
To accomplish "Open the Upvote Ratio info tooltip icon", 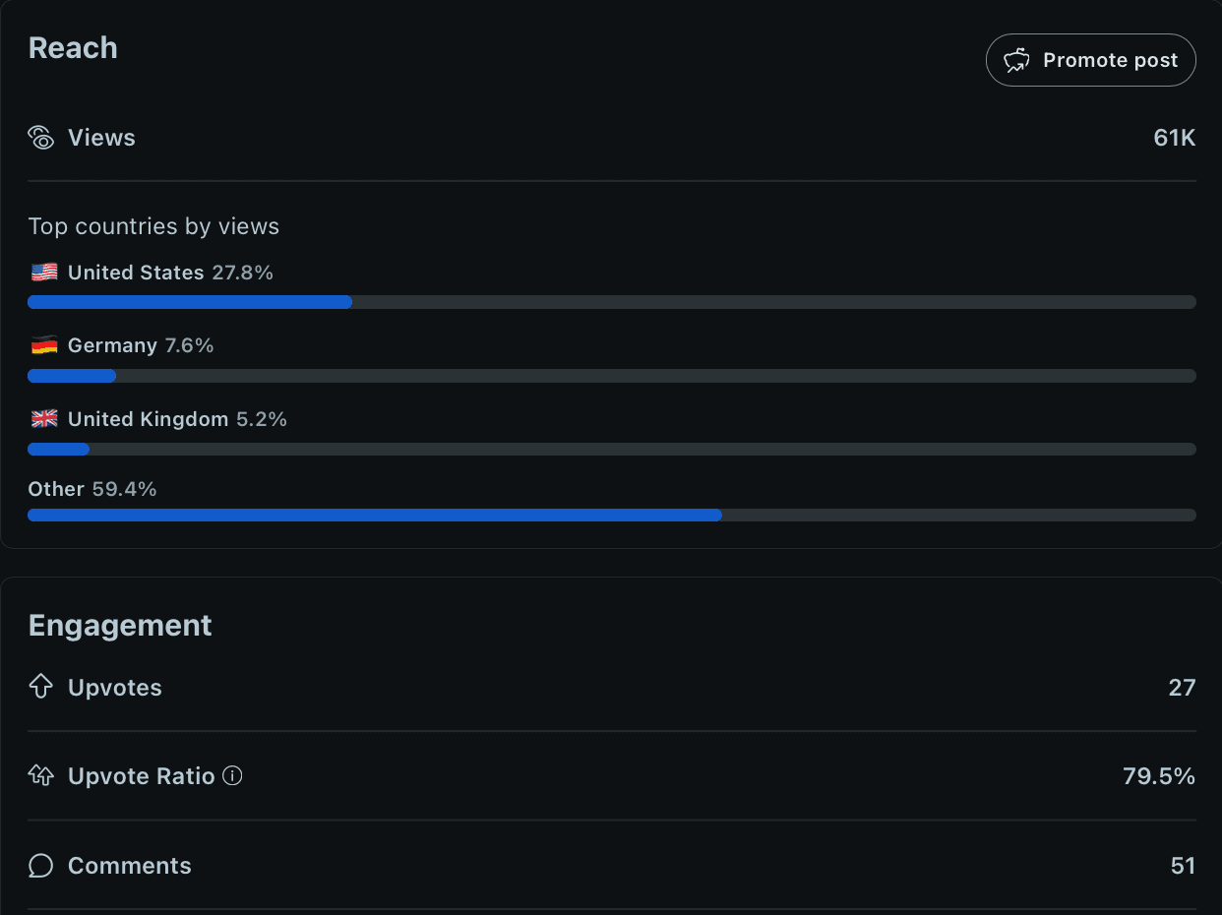I will click(x=232, y=776).
